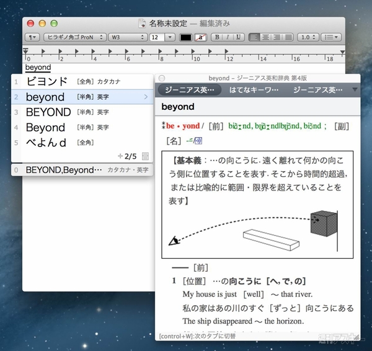Image resolution: width=372 pixels, height=351 pixels.
Task: Click the document proxy icon in title bar
Action: pos(142,24)
